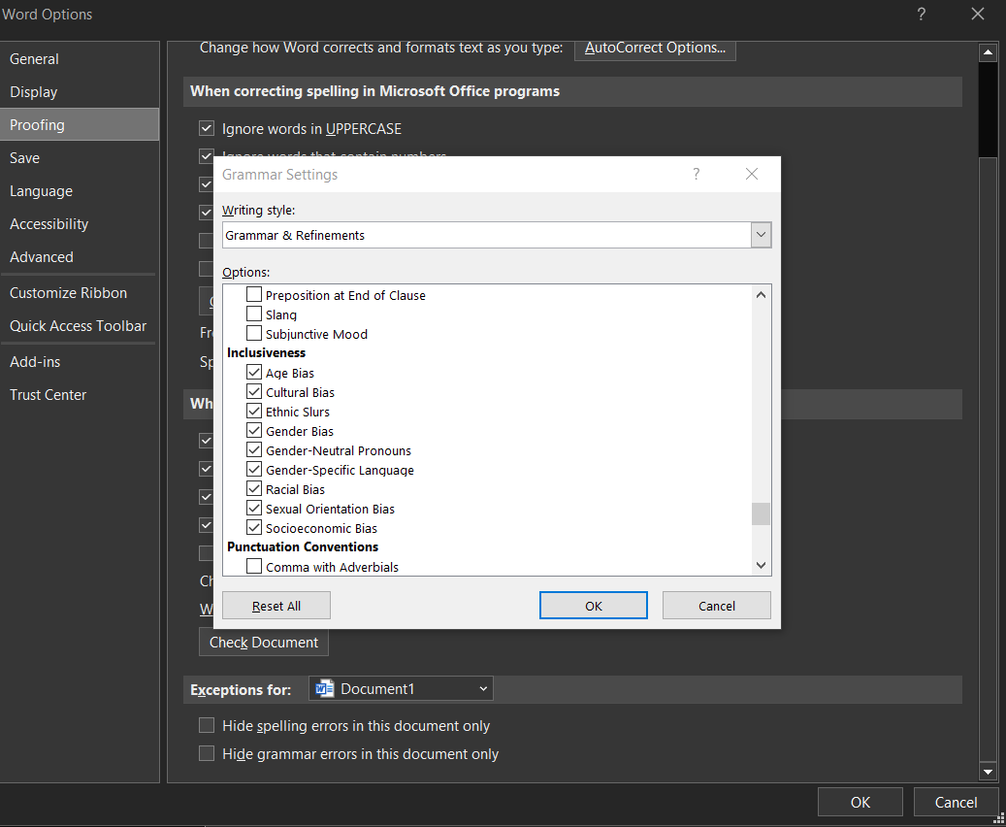1006x827 pixels.
Task: Click the Options list scrollbar
Action: coord(761,513)
